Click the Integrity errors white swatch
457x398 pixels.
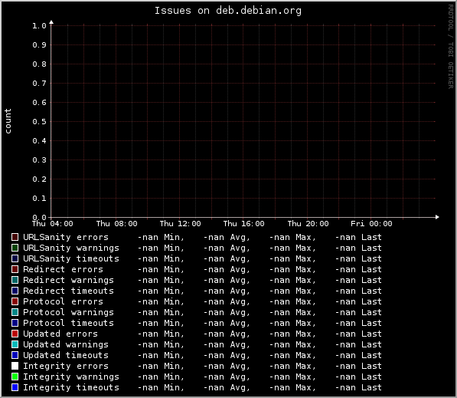click(x=15, y=366)
